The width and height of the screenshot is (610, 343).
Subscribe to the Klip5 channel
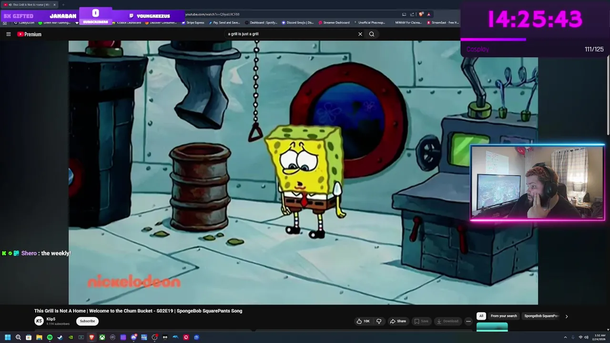click(87, 321)
